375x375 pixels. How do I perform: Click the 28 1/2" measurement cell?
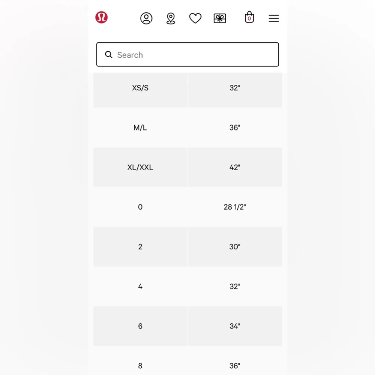[x=235, y=207]
